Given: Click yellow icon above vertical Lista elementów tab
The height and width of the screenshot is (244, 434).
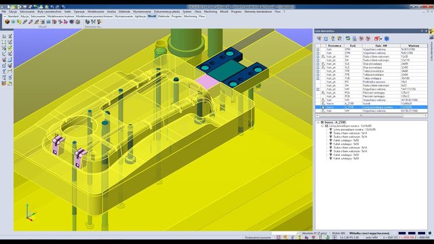Looking at the screenshot, I should 431,30.
